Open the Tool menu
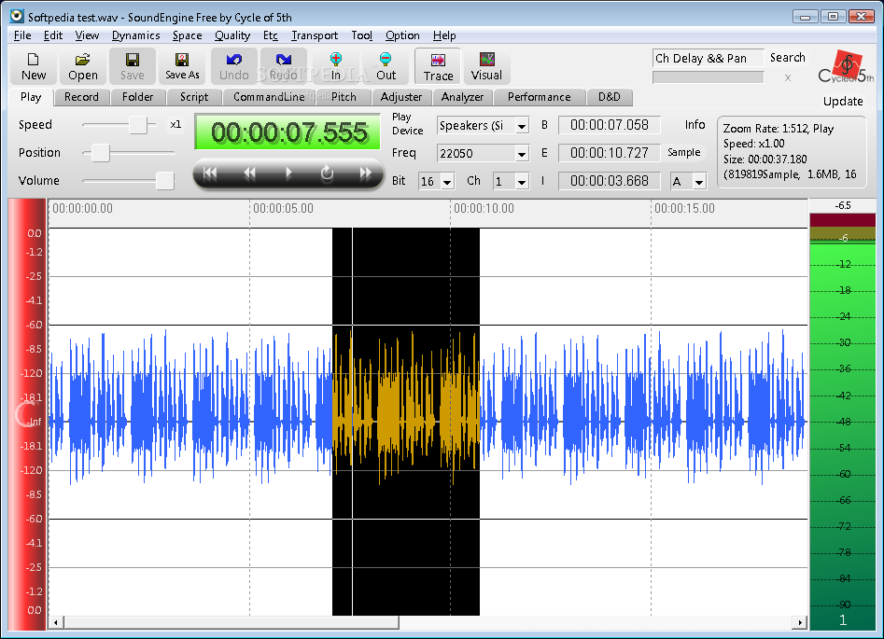The width and height of the screenshot is (884, 639). click(x=362, y=35)
